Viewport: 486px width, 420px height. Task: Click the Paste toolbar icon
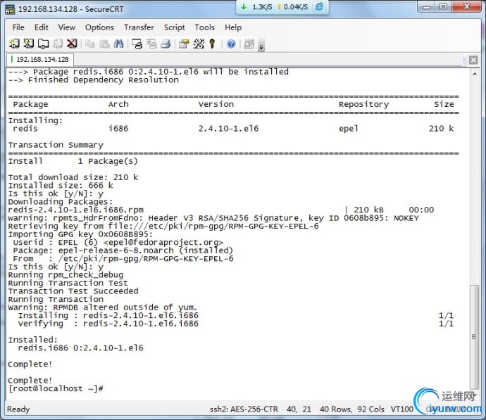[x=104, y=44]
